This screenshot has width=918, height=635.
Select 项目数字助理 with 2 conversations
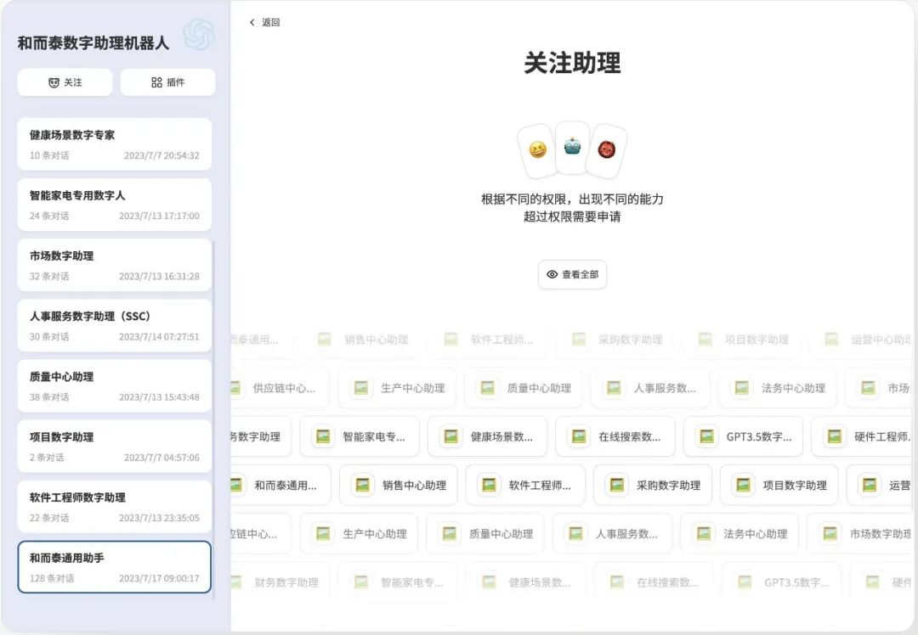tap(114, 446)
